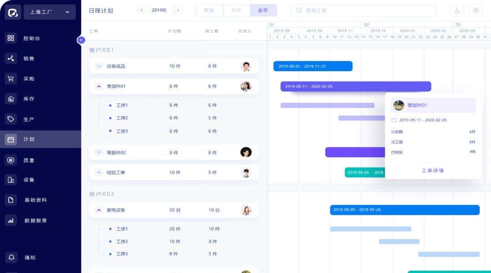Open the 采购 purchasing module icon
Image resolution: width=491 pixels, height=273 pixels.
(10, 78)
